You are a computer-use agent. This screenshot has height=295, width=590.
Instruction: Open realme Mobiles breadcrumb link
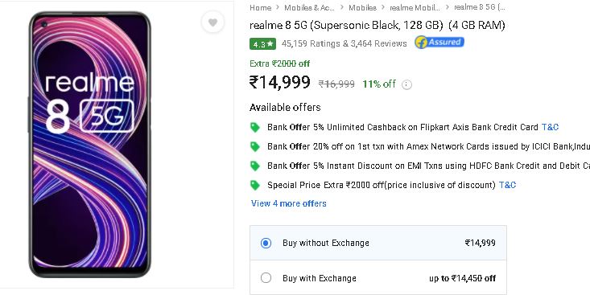(415, 7)
